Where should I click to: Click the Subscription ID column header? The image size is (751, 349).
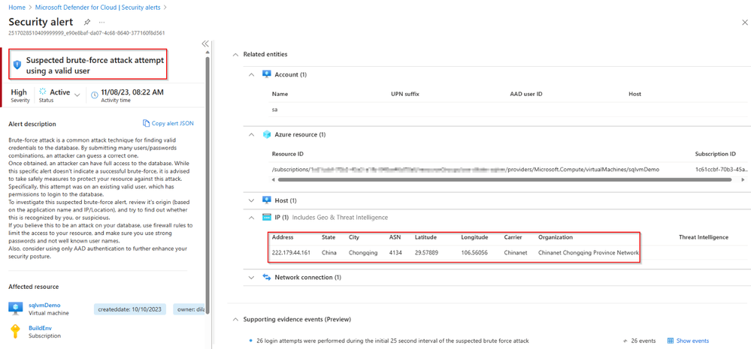tap(715, 154)
